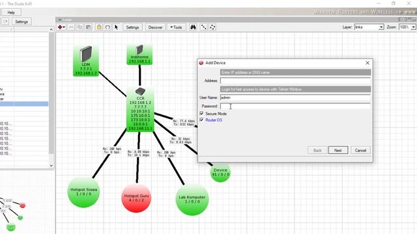Click the Rx 208 bps link label

pyautogui.click(x=166, y=154)
